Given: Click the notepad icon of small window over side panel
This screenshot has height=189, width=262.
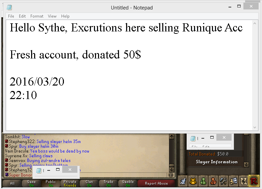Looking at the screenshot, I should point(193,138).
